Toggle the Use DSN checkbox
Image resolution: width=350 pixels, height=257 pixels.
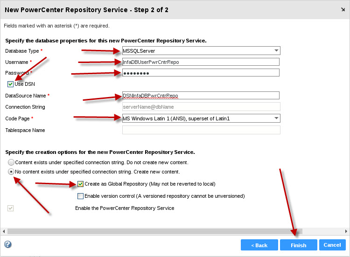(10, 84)
